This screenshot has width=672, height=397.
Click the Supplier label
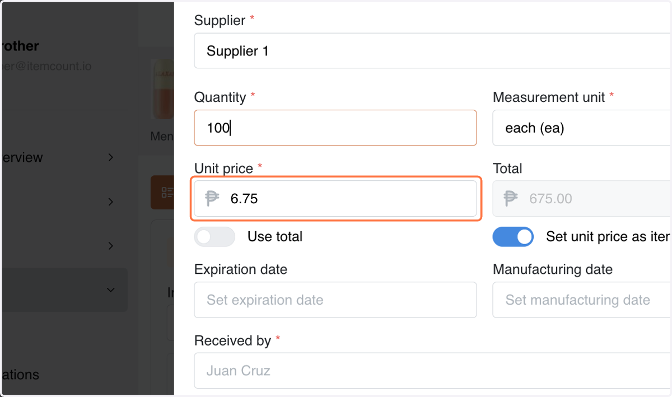pos(220,21)
